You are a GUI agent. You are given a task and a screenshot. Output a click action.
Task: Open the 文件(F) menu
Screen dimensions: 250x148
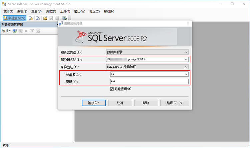pyautogui.click(x=8, y=11)
